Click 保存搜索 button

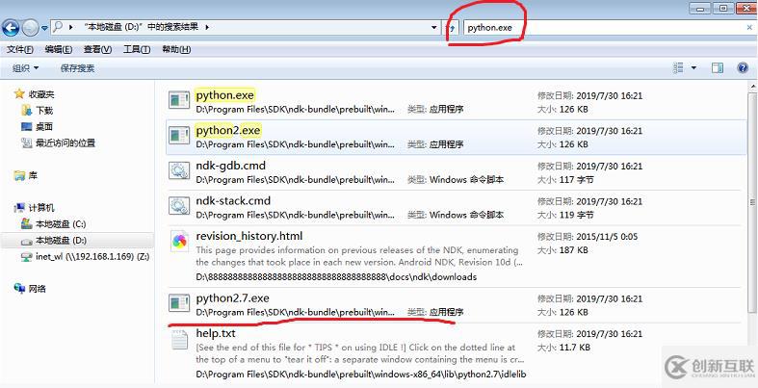pyautogui.click(x=77, y=68)
